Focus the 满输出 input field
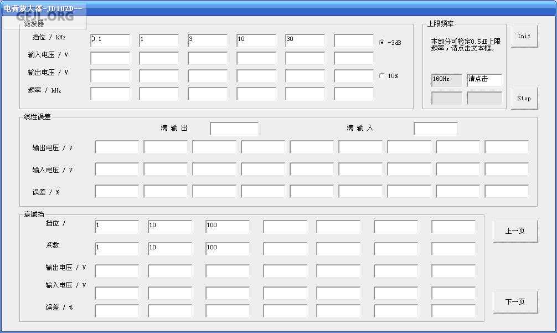The image size is (557, 333). point(234,129)
